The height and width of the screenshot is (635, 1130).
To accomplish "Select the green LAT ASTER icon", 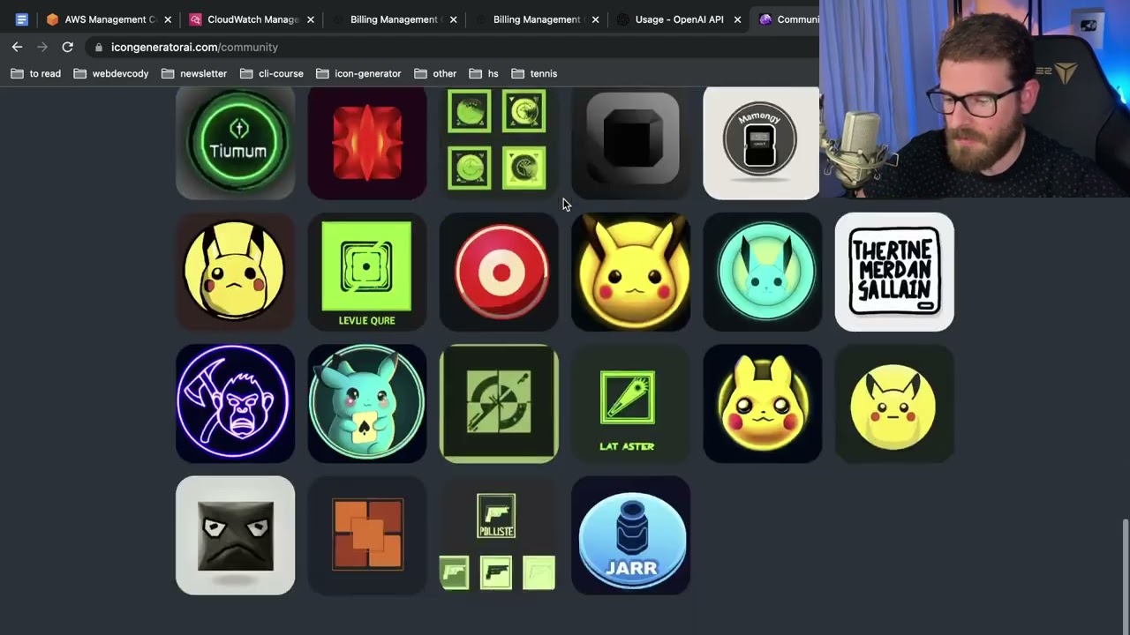I will (630, 404).
